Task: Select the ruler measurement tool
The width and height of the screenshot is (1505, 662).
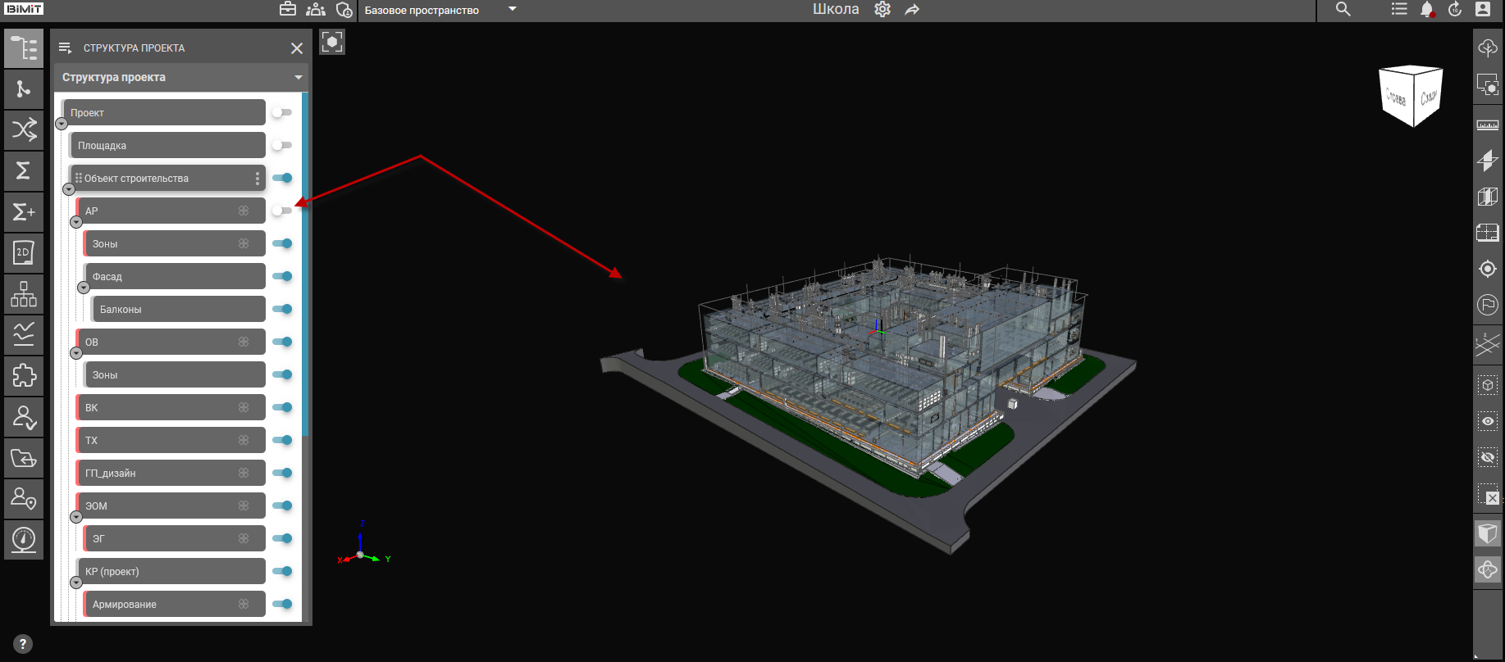Action: (x=1488, y=125)
